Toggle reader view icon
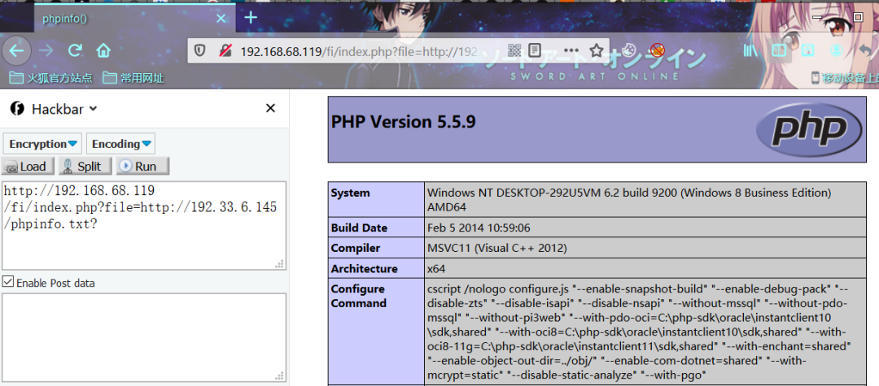This screenshot has width=879, height=386. click(x=536, y=51)
